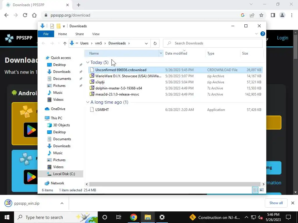Screen dimensions: 298x223
Task: Expand the Explorer ribbon chevron
Action: [x=256, y=34]
